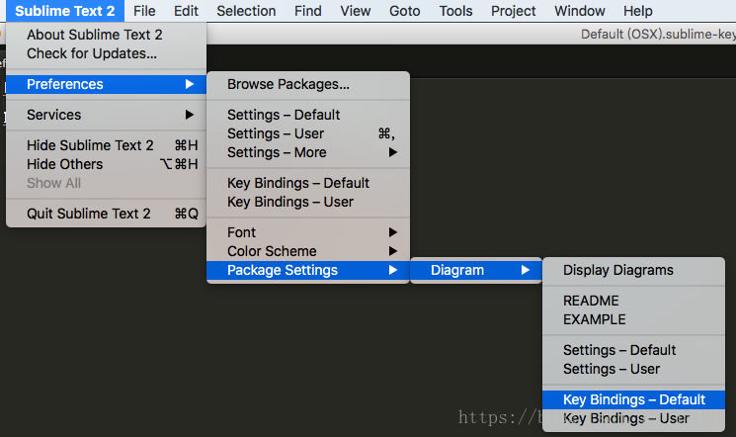This screenshot has width=736, height=437.
Task: Expand the Diagram package submenu
Action: click(x=476, y=270)
